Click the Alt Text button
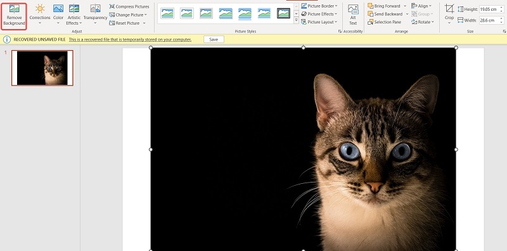Image resolution: width=507 pixels, height=251 pixels. (353, 15)
